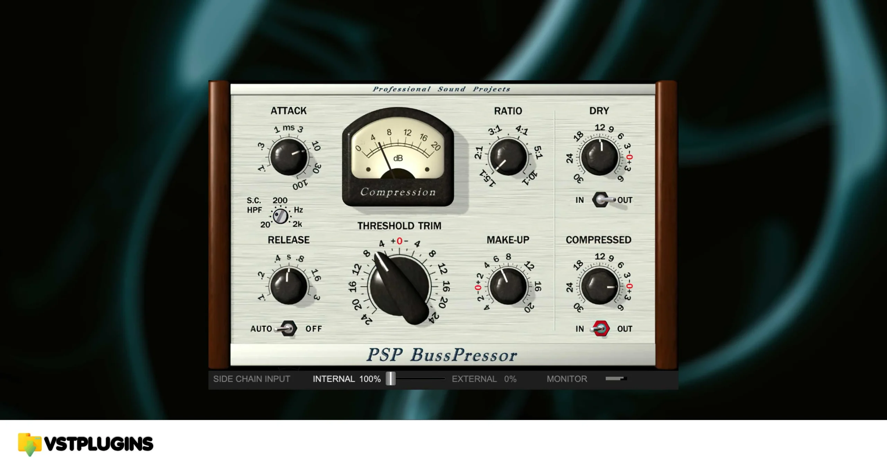
Task: Toggle the Release AUTO/OFF switch
Action: tap(286, 329)
